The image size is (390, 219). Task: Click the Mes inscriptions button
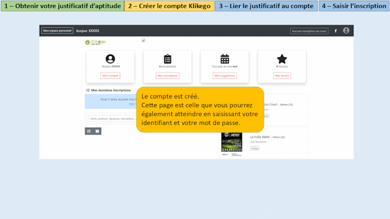point(168,75)
